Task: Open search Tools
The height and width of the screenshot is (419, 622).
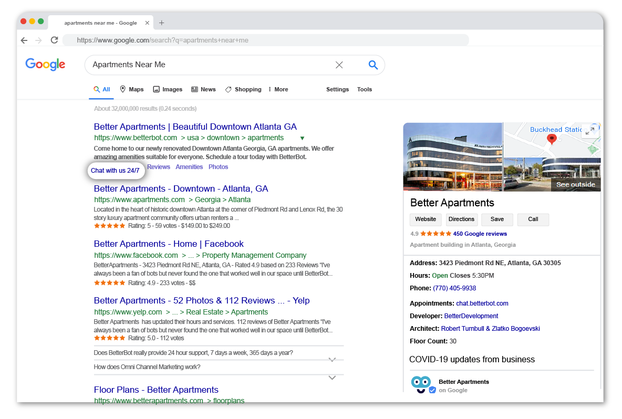Action: point(365,90)
